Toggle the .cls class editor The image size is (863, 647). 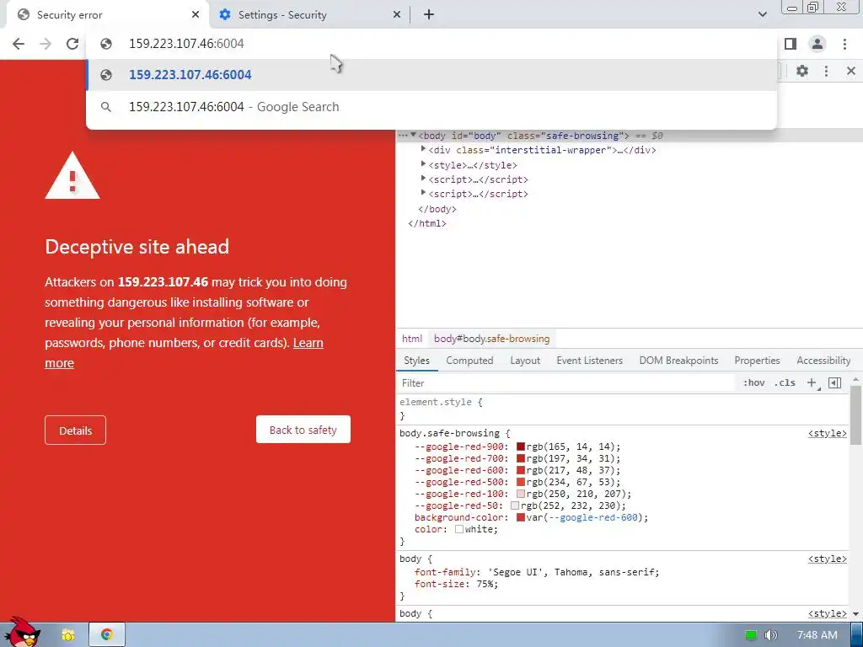[x=785, y=383]
